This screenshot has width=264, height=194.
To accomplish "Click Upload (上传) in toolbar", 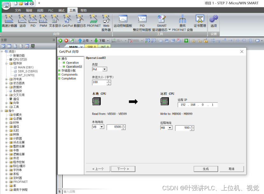I will pyautogui.click(x=84, y=41).
